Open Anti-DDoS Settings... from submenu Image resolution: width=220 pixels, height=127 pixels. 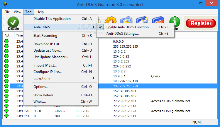pos(136,34)
